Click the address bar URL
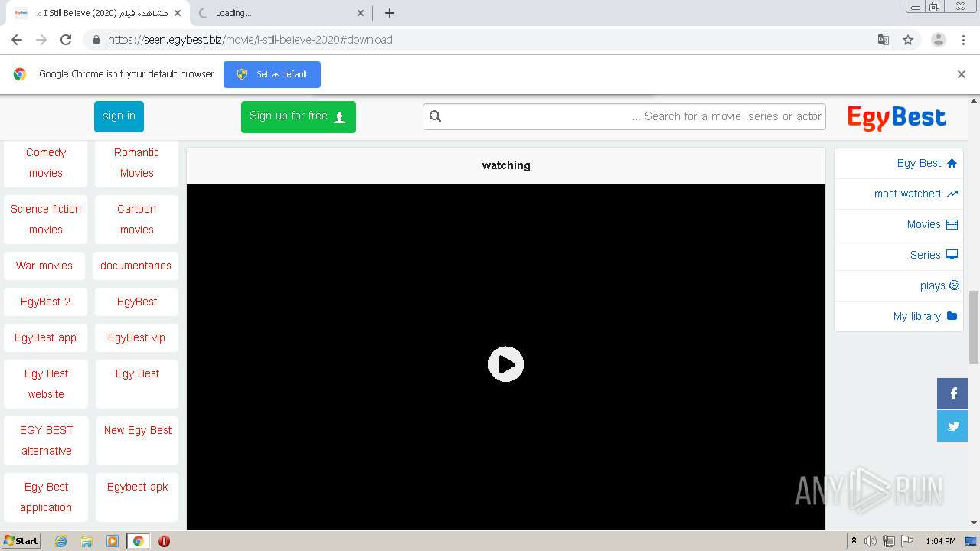The width and height of the screenshot is (980, 551). coord(250,40)
